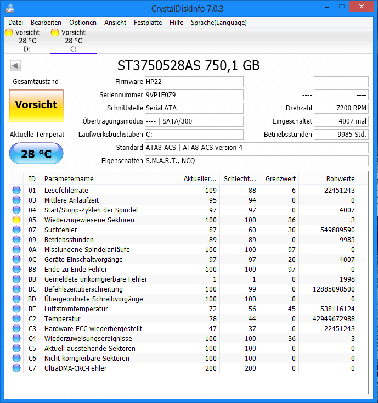Click the Standard field ATA8-ACS
Viewport: 378px width, 403px height.
pos(257,148)
